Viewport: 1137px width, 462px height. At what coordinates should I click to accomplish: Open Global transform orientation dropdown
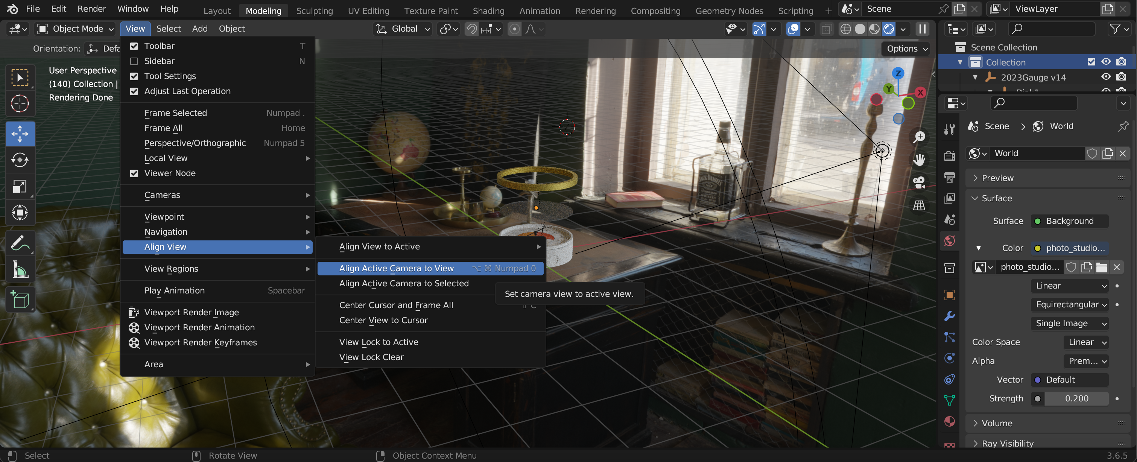(403, 29)
